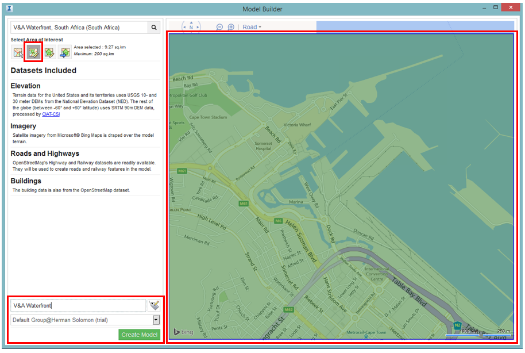Click the location search text field

tap(79, 28)
